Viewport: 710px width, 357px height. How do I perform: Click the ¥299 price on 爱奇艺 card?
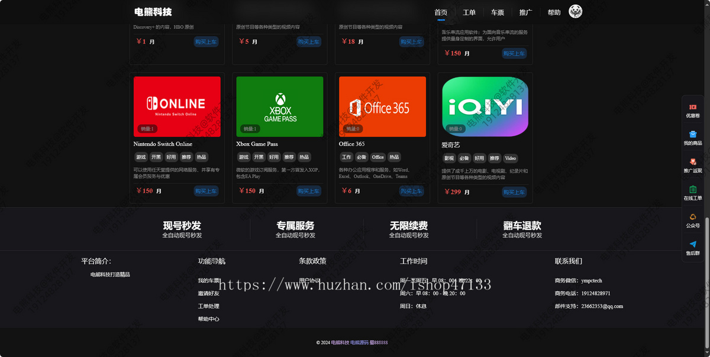point(453,192)
